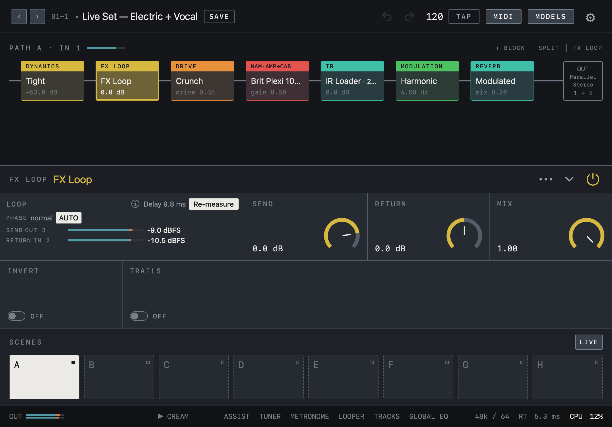Image resolution: width=612 pixels, height=427 pixels.
Task: Open the TUNER from bottom bar
Action: click(x=270, y=416)
